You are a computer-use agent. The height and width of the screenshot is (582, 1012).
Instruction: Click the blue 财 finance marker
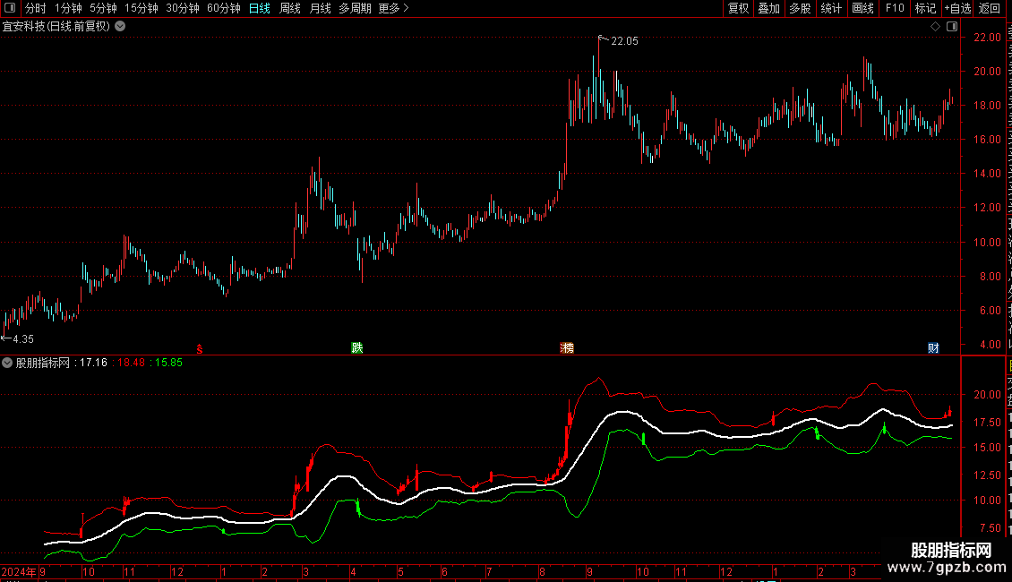(x=933, y=347)
